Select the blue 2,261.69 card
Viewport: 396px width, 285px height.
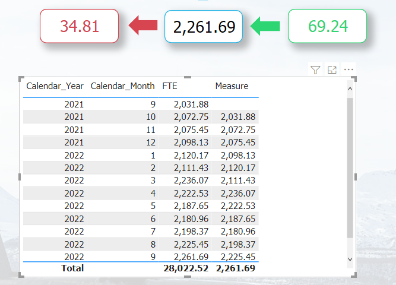point(204,27)
